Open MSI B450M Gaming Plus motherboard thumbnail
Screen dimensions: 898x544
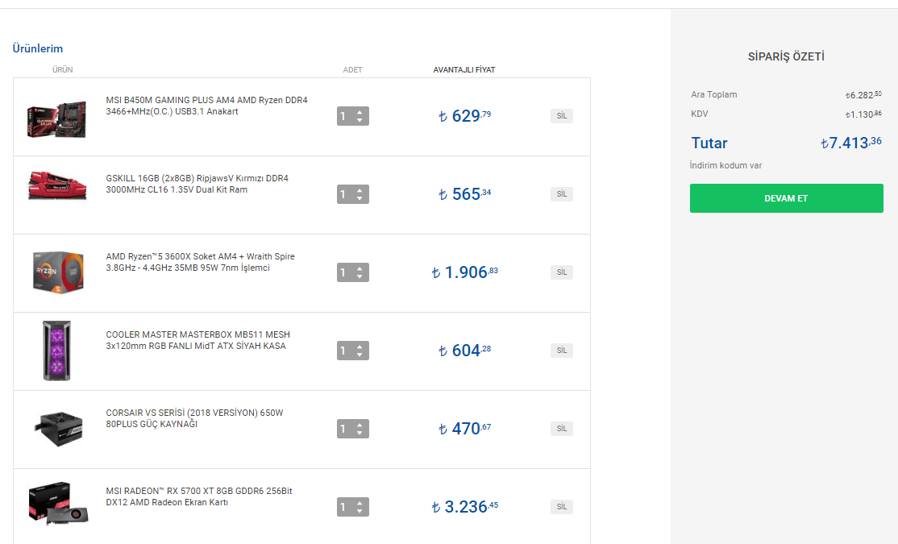56,118
